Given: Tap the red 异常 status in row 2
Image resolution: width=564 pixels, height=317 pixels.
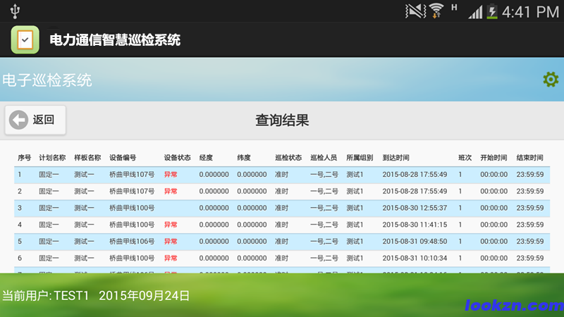Looking at the screenshot, I should point(171,191).
